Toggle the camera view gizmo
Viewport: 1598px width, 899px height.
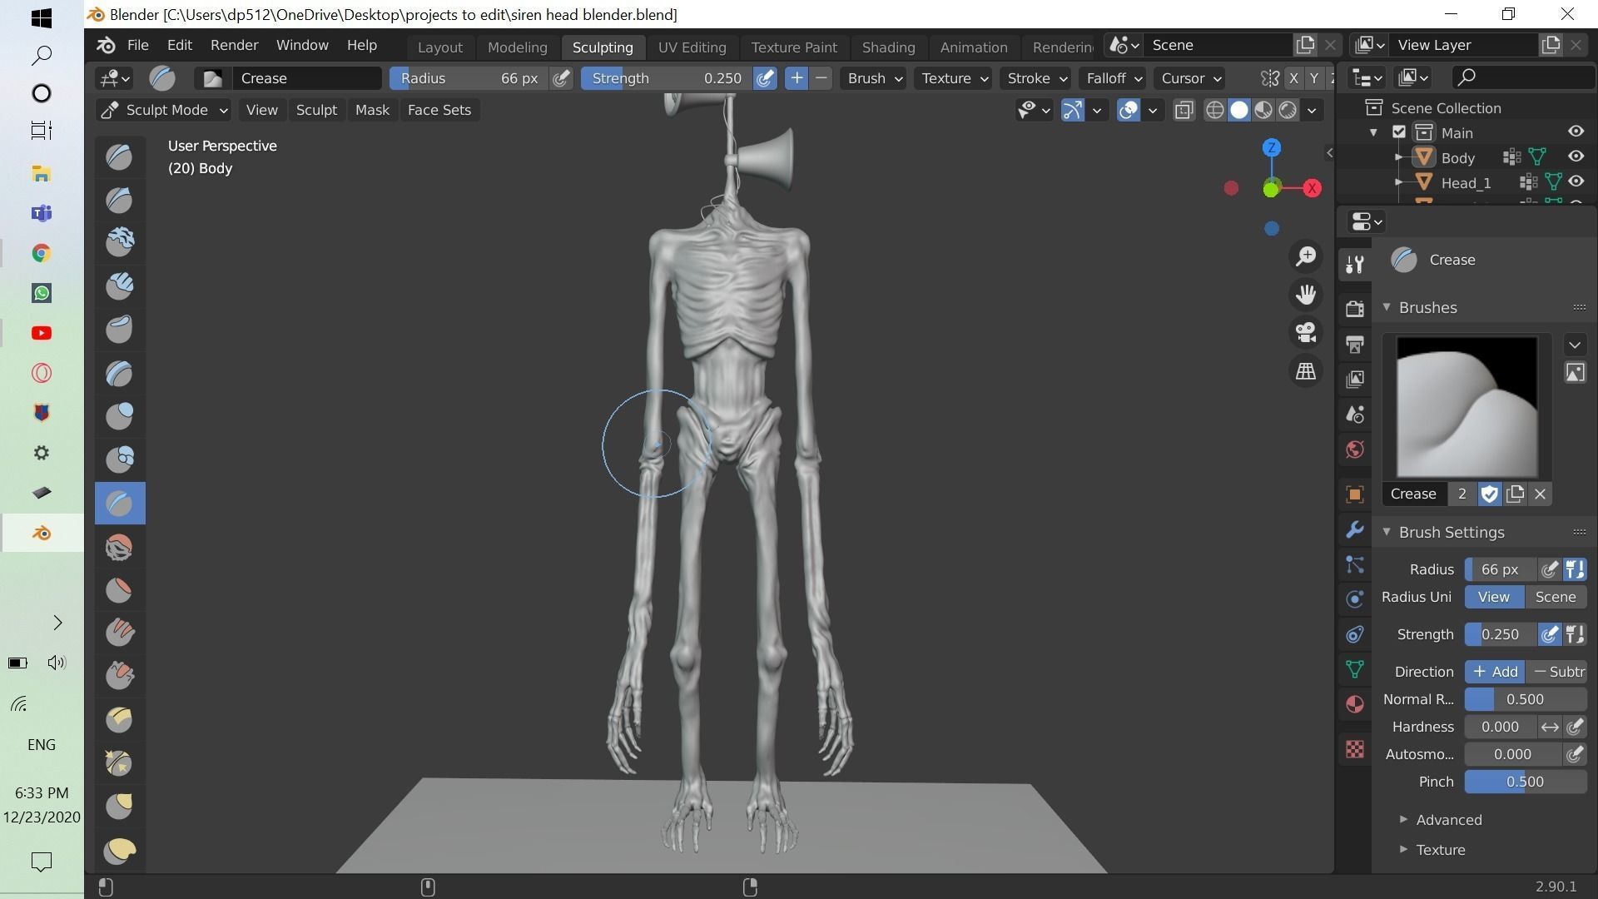click(1306, 333)
